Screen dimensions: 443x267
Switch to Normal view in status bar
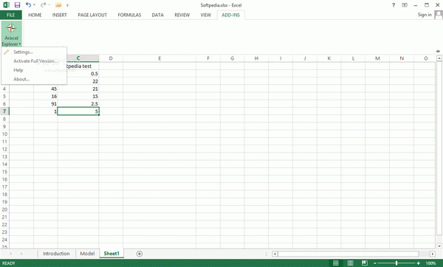336,263
